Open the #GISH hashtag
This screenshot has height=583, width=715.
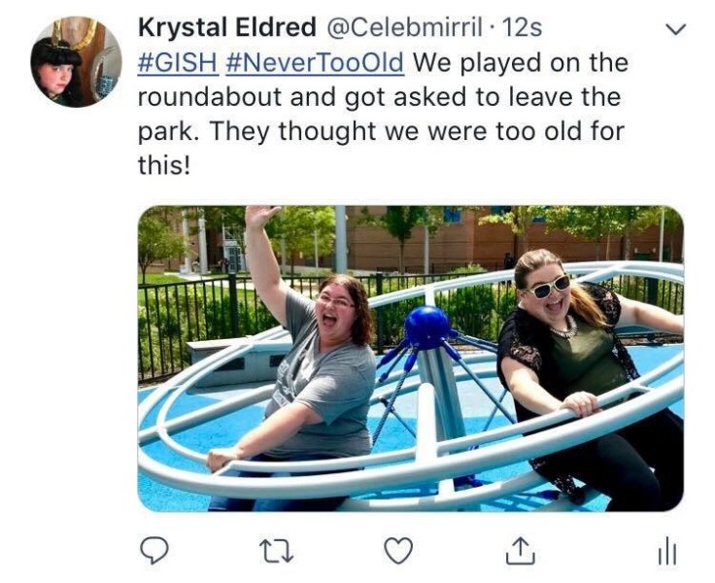[x=178, y=62]
